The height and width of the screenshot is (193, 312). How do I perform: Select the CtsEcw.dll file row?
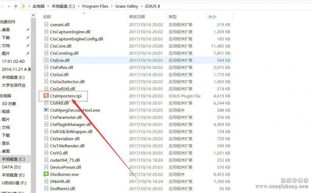point(60,60)
